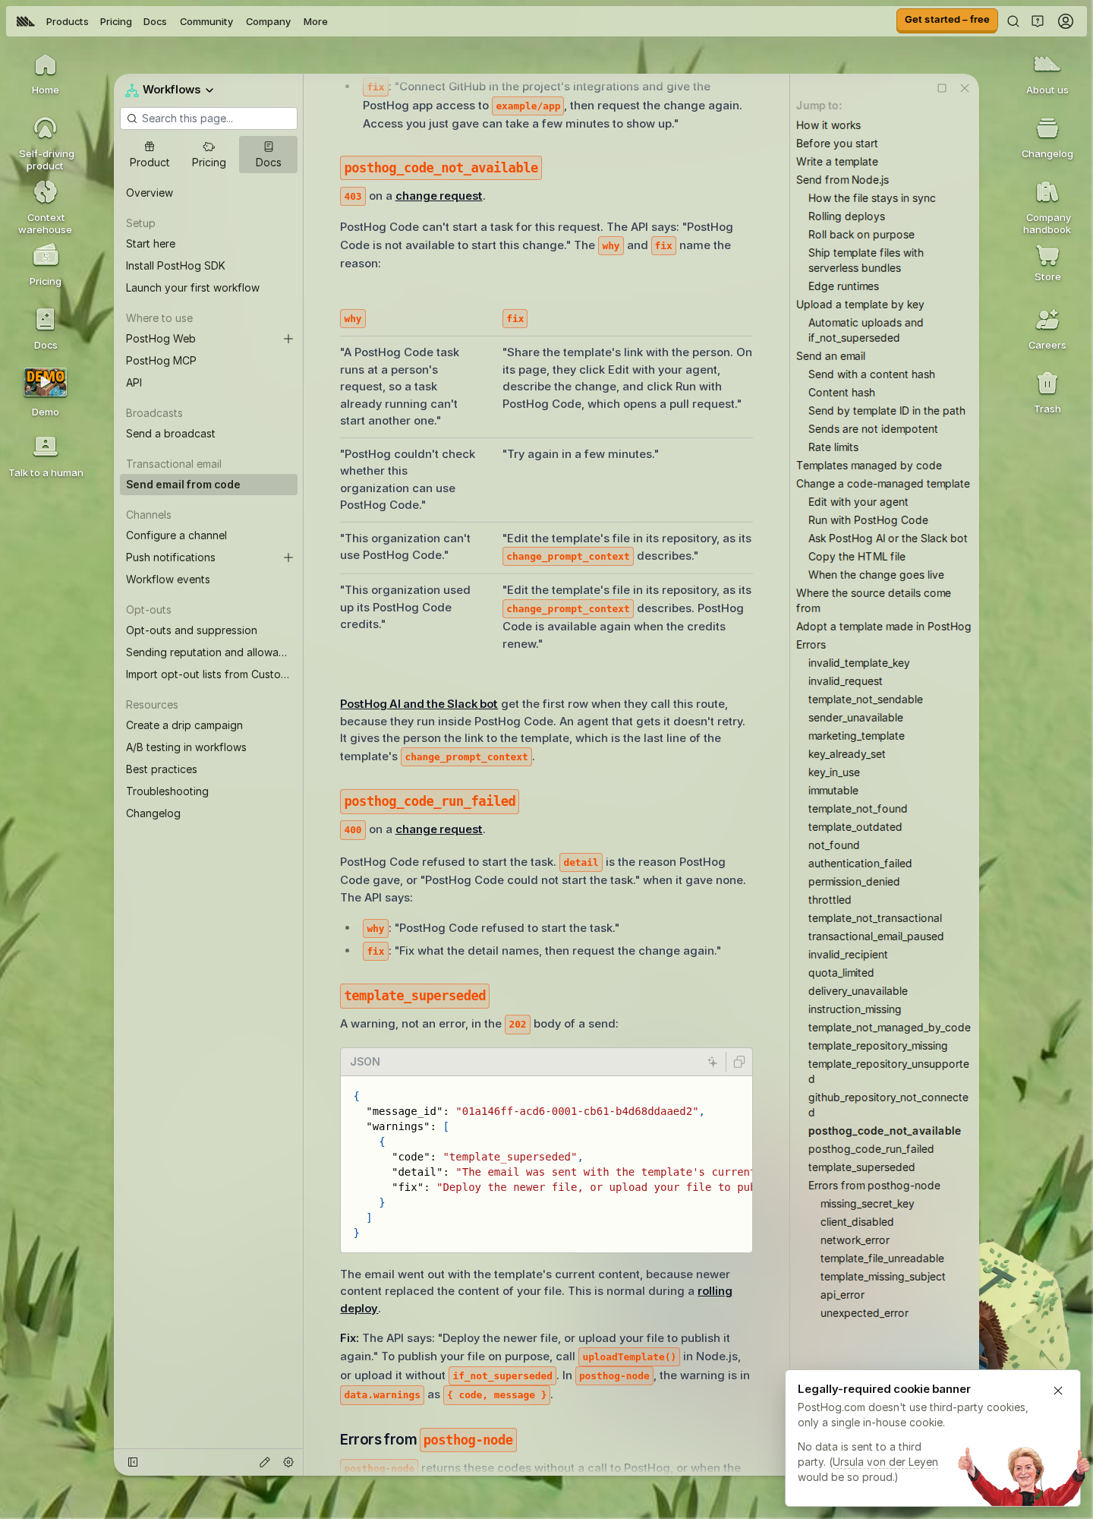Click the edit pencil icon in sidebar footer

pyautogui.click(x=265, y=1462)
